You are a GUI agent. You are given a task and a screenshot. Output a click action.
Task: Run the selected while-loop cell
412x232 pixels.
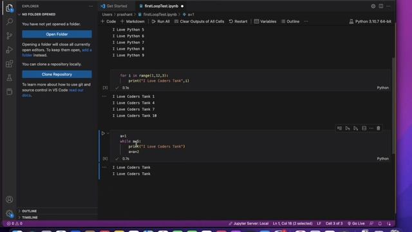click(103, 133)
